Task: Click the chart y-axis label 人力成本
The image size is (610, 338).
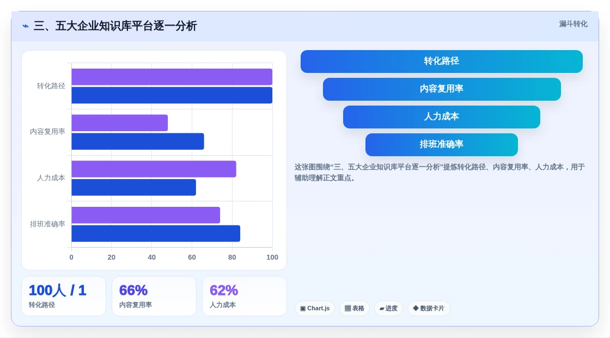Action: tap(51, 178)
